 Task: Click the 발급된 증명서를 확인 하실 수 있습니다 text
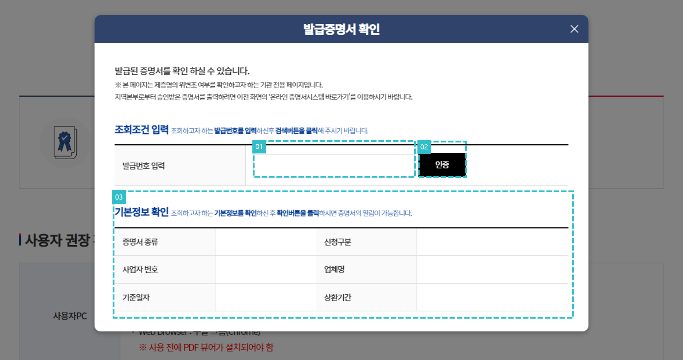pos(182,71)
